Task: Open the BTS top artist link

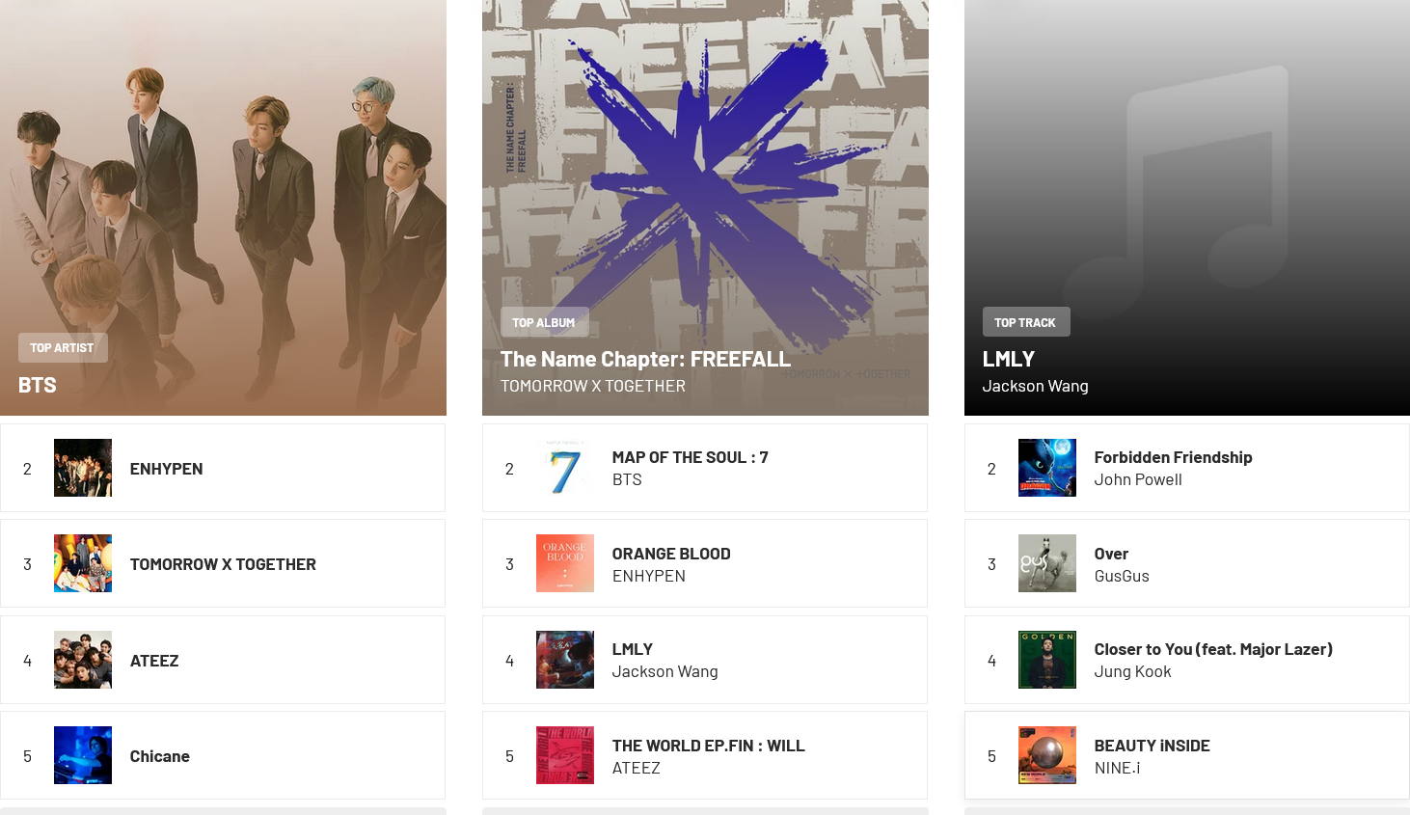Action: click(38, 385)
